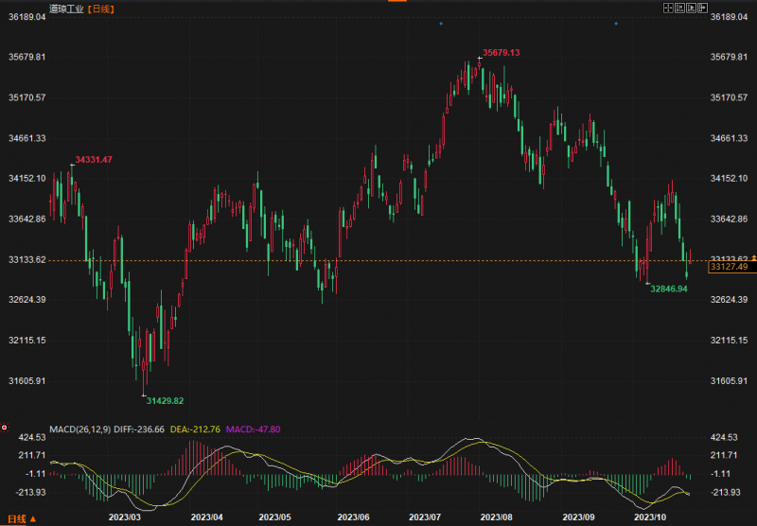757x526 pixels.
Task: Select the 2023/08 date on time axis
Action: [498, 517]
